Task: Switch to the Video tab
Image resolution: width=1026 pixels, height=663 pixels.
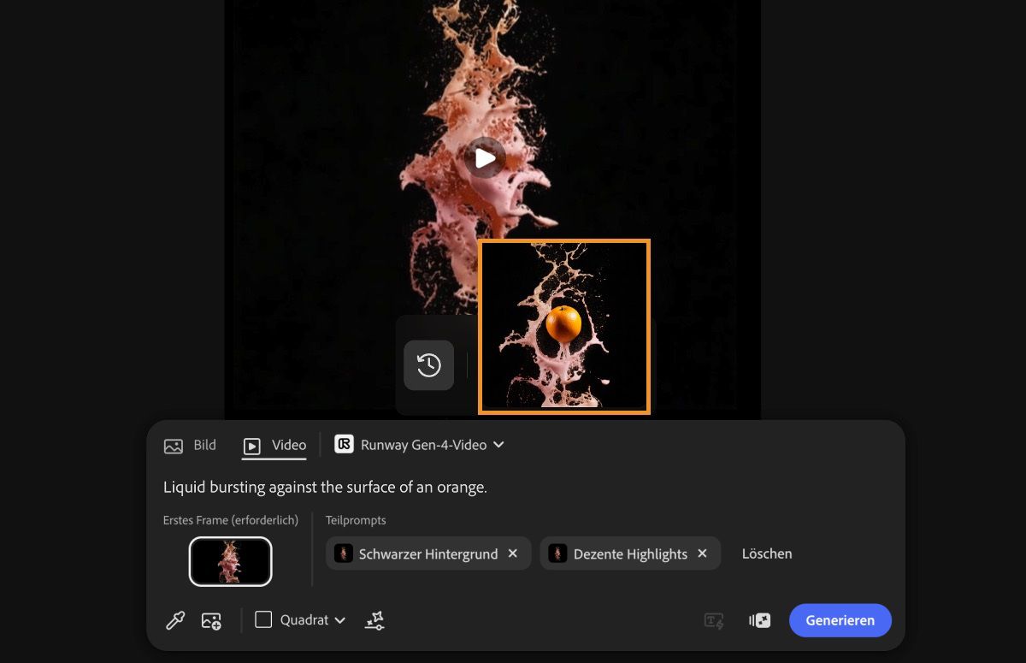Action: tap(274, 445)
